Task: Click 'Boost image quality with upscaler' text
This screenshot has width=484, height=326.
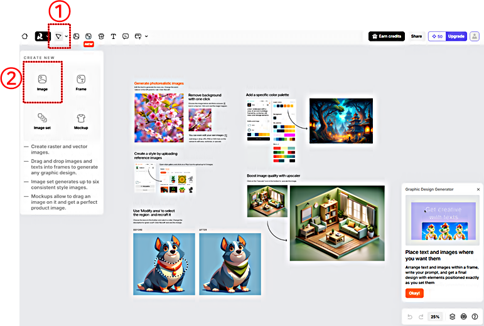Action: click(x=274, y=176)
